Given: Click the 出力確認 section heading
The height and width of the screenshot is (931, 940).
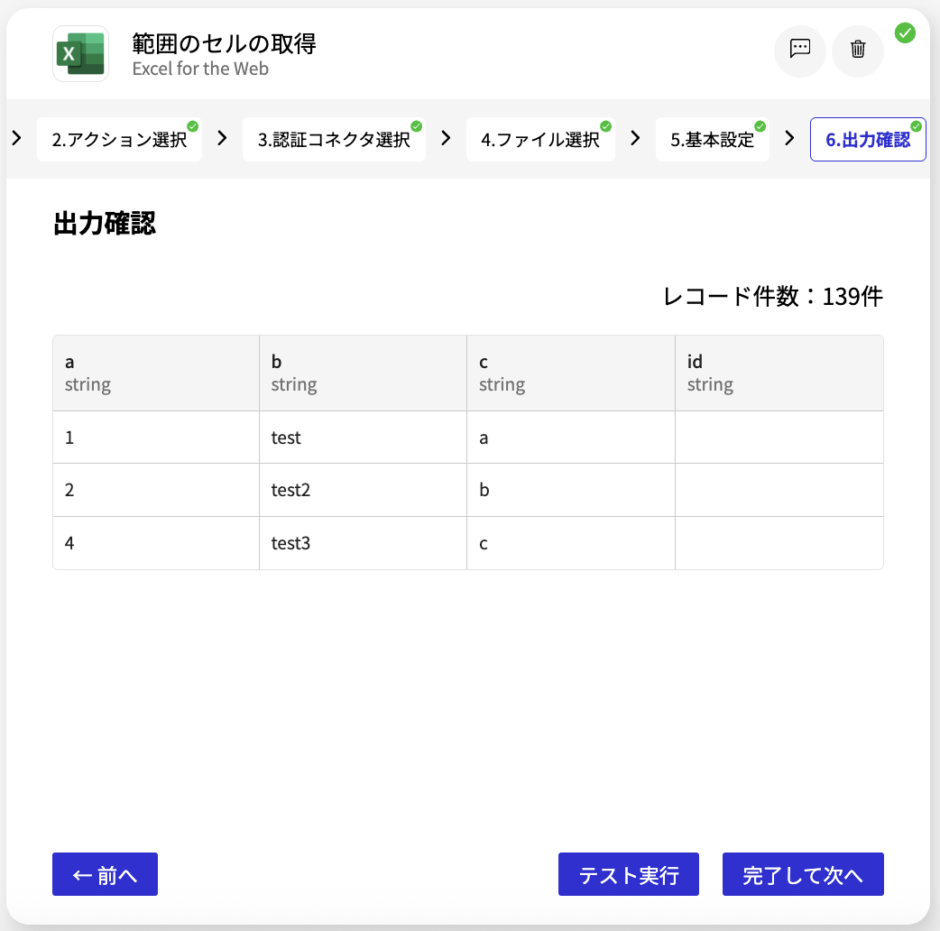Looking at the screenshot, I should click(x=105, y=223).
